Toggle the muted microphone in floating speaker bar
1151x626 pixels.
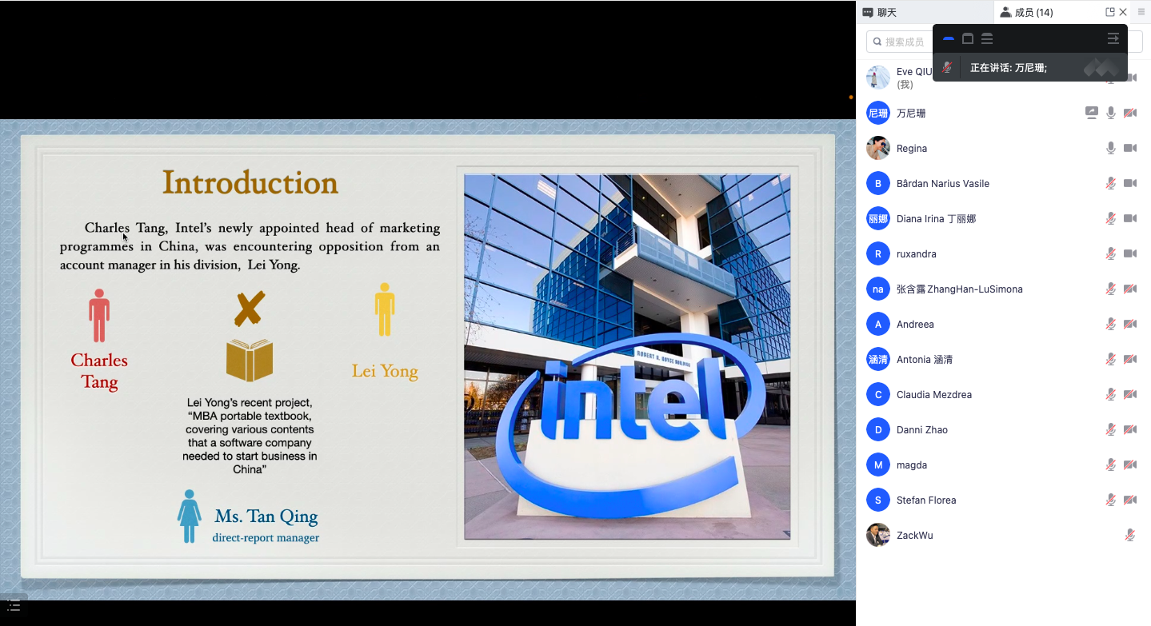point(947,68)
